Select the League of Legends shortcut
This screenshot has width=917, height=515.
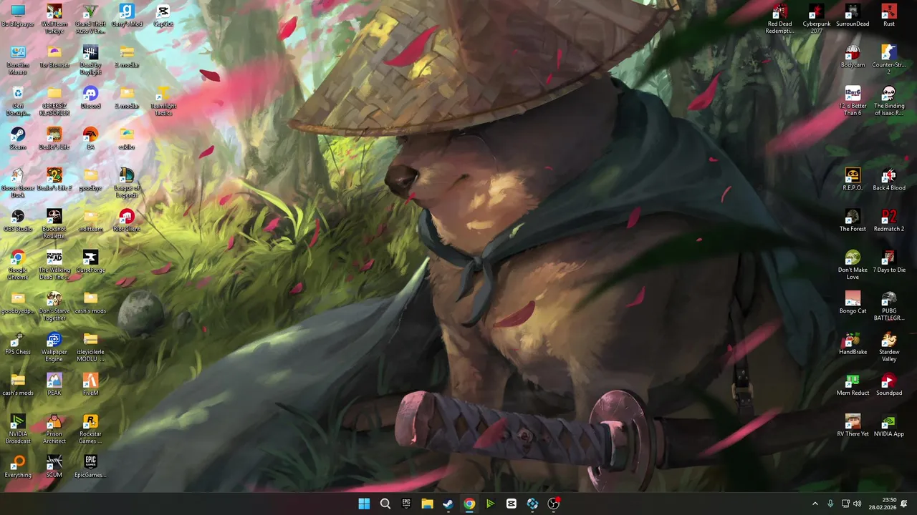click(x=127, y=183)
